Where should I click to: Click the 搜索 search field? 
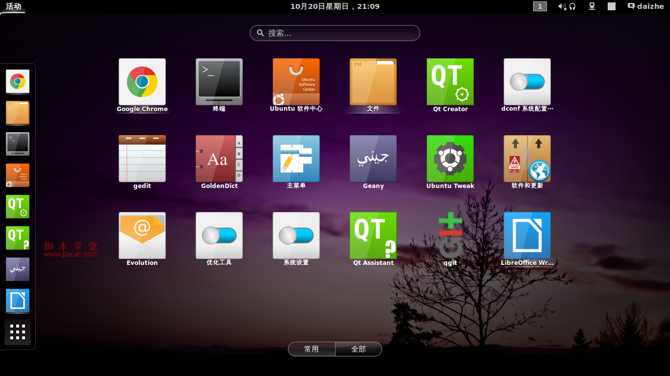(335, 33)
